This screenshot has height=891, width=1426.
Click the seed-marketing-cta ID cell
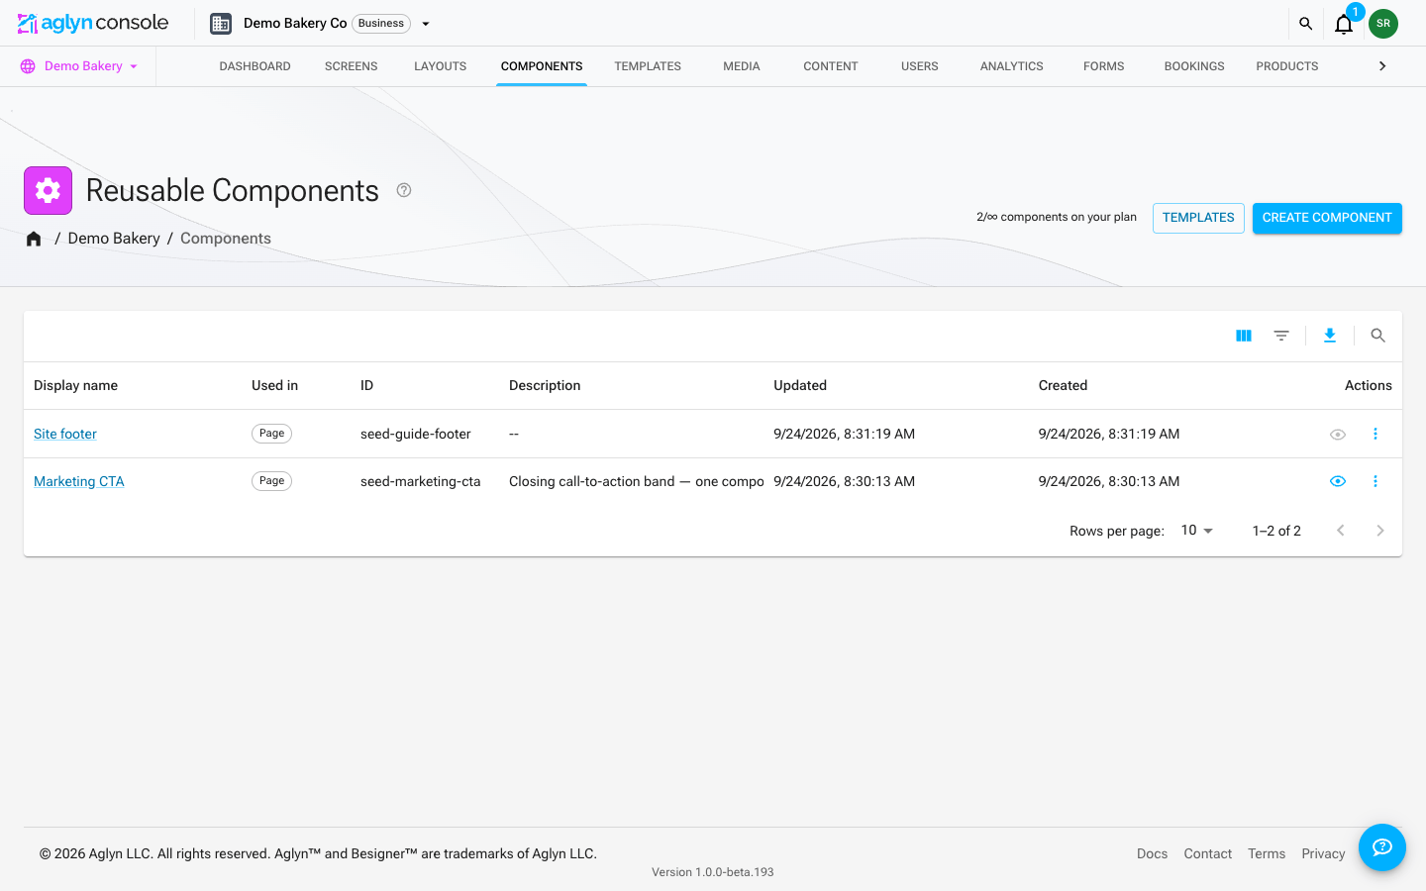421,481
